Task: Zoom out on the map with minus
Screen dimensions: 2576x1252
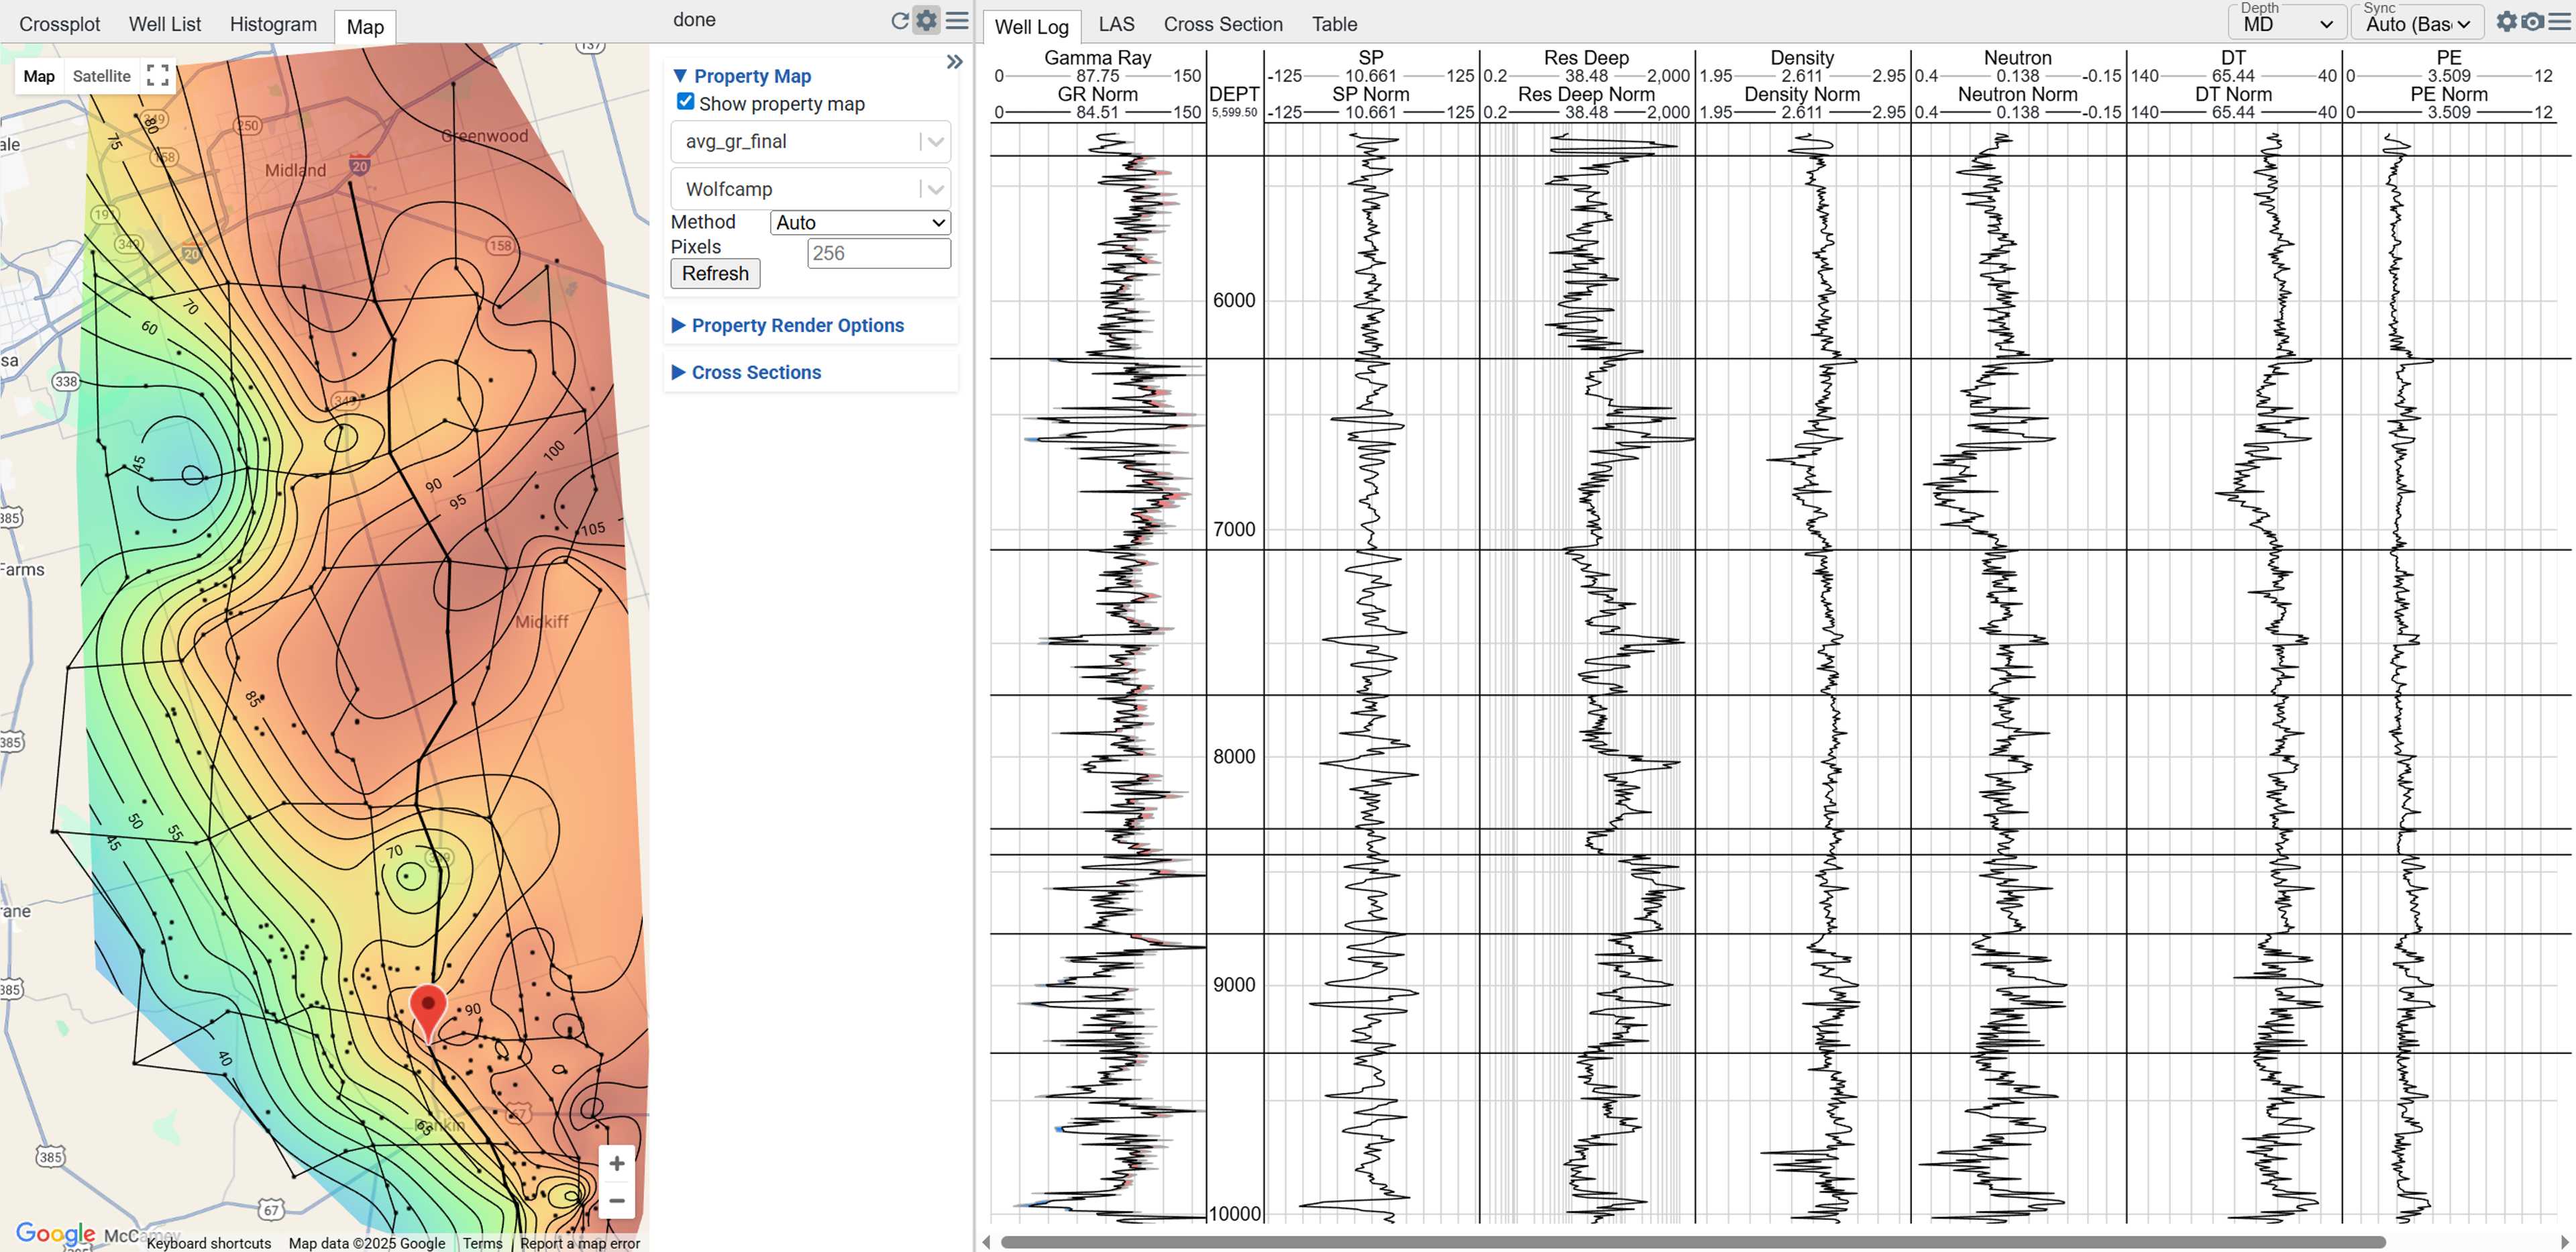Action: point(617,1200)
